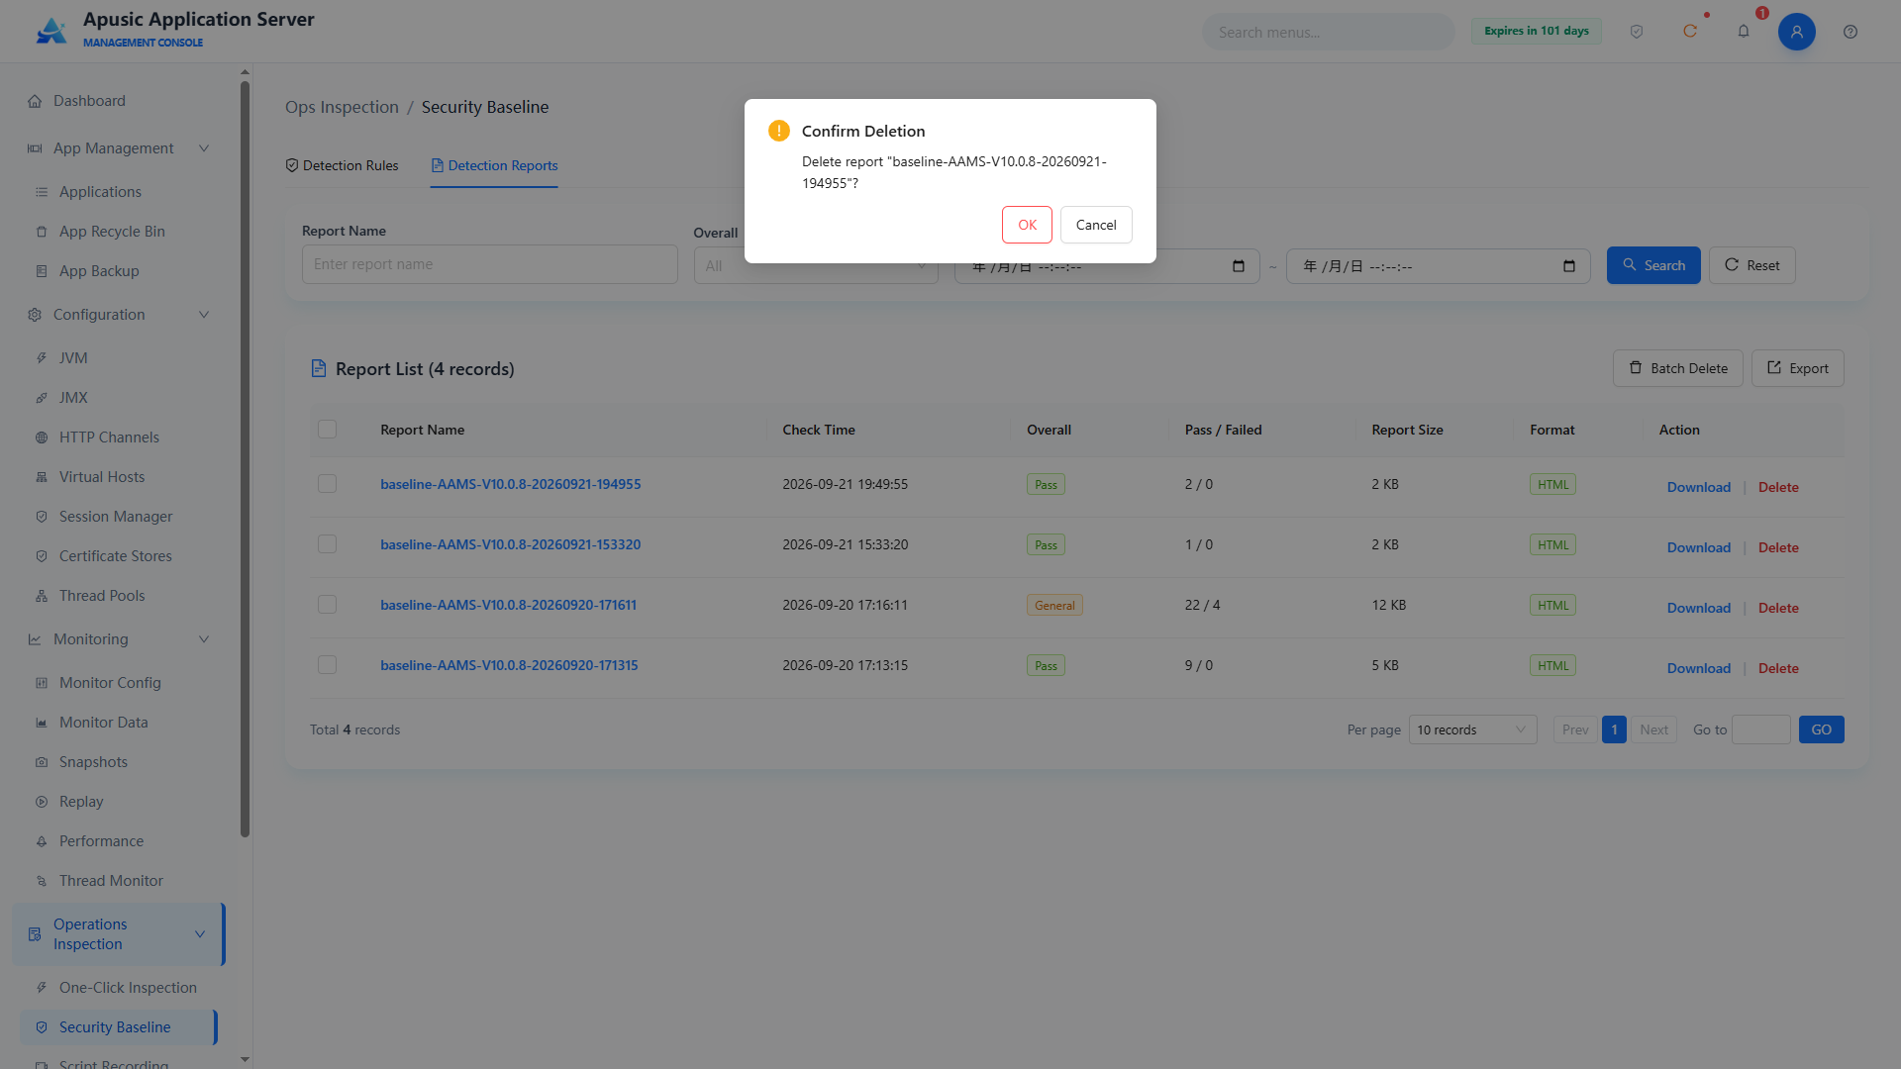Image resolution: width=1901 pixels, height=1069 pixels.
Task: Click the Batch Delete button
Action: pyautogui.click(x=1678, y=368)
